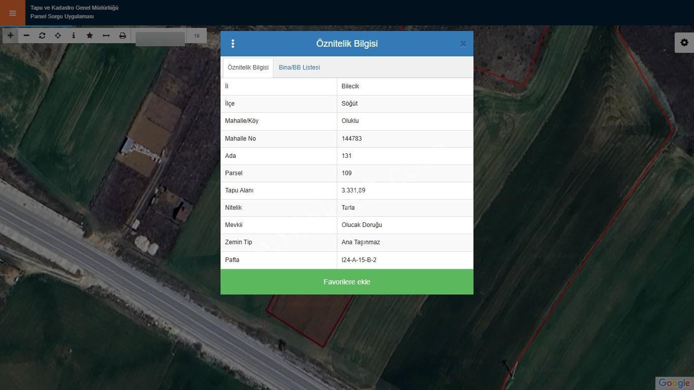Click the info tool icon

(x=74, y=36)
